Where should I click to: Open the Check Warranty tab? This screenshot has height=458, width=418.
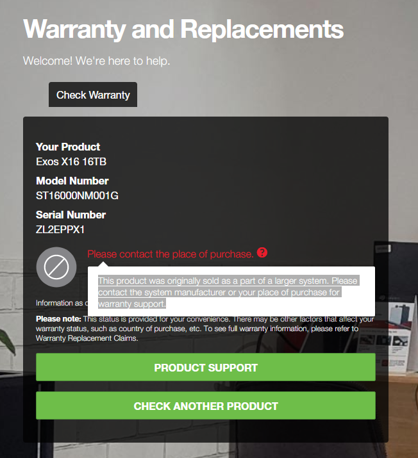93,95
